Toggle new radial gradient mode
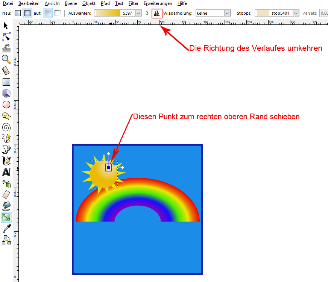 pyautogui.click(x=27, y=13)
